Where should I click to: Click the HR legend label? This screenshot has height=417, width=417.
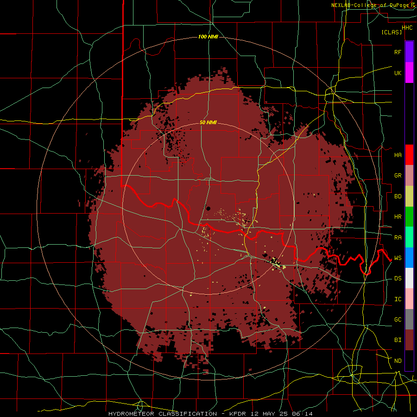(x=398, y=217)
